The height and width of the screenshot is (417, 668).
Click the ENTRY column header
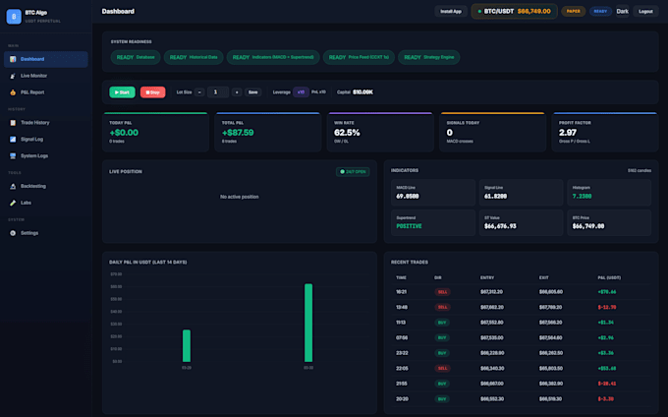487,278
